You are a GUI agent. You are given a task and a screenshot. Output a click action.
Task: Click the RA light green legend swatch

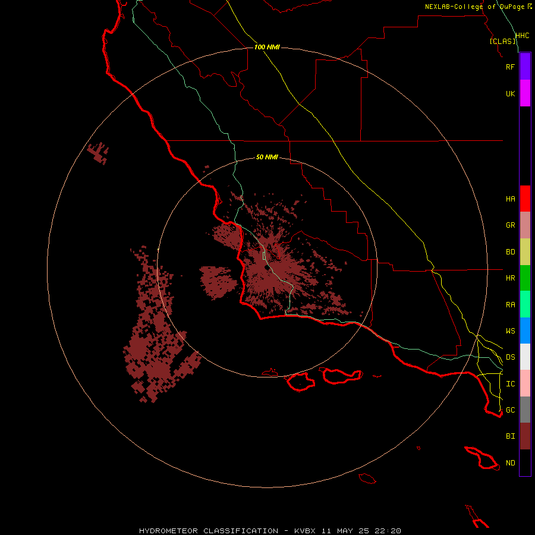tap(525, 304)
